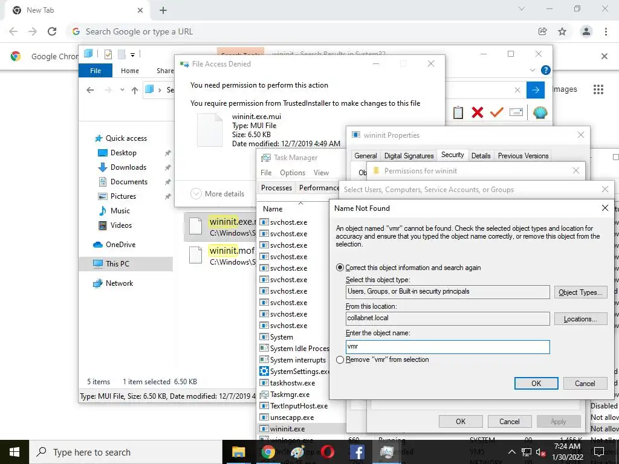619x464 pixels.
Task: Open Task Manager Options menu
Action: [x=293, y=173]
